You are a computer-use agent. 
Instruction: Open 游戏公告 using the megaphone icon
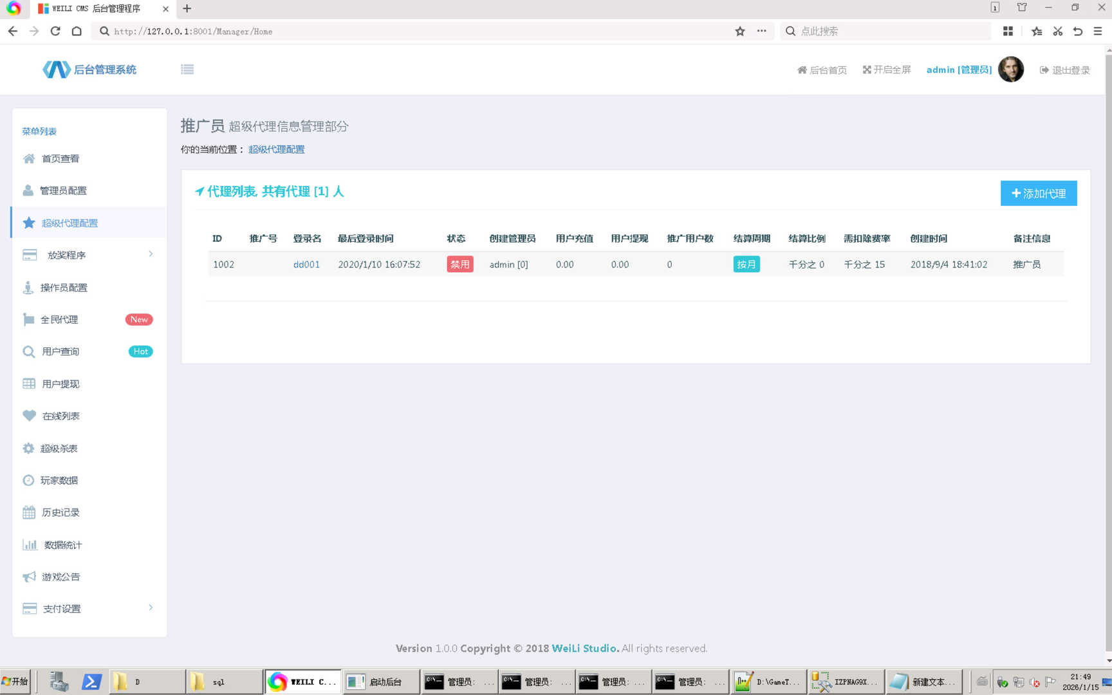[28, 577]
